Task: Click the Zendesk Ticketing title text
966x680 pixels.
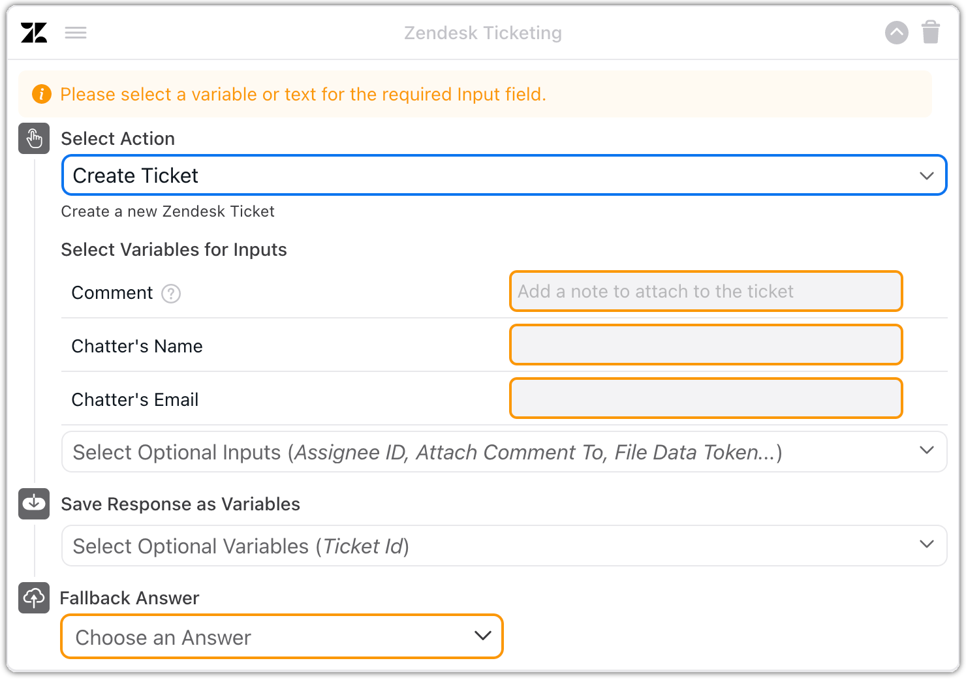Action: click(x=482, y=33)
